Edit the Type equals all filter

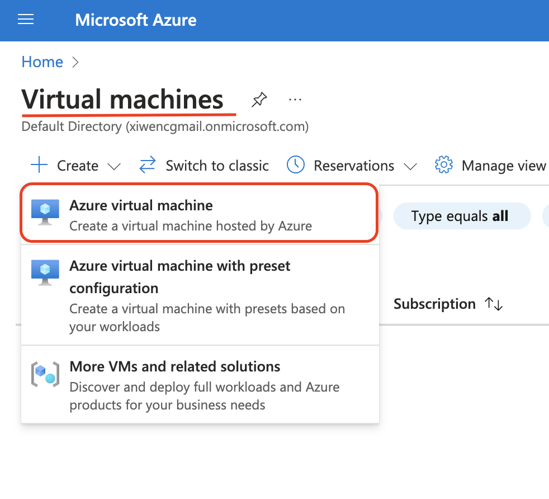(462, 216)
